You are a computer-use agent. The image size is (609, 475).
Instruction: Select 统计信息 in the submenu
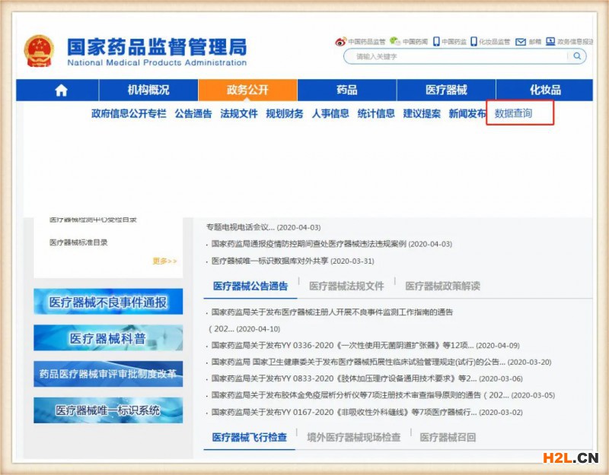[x=376, y=113]
